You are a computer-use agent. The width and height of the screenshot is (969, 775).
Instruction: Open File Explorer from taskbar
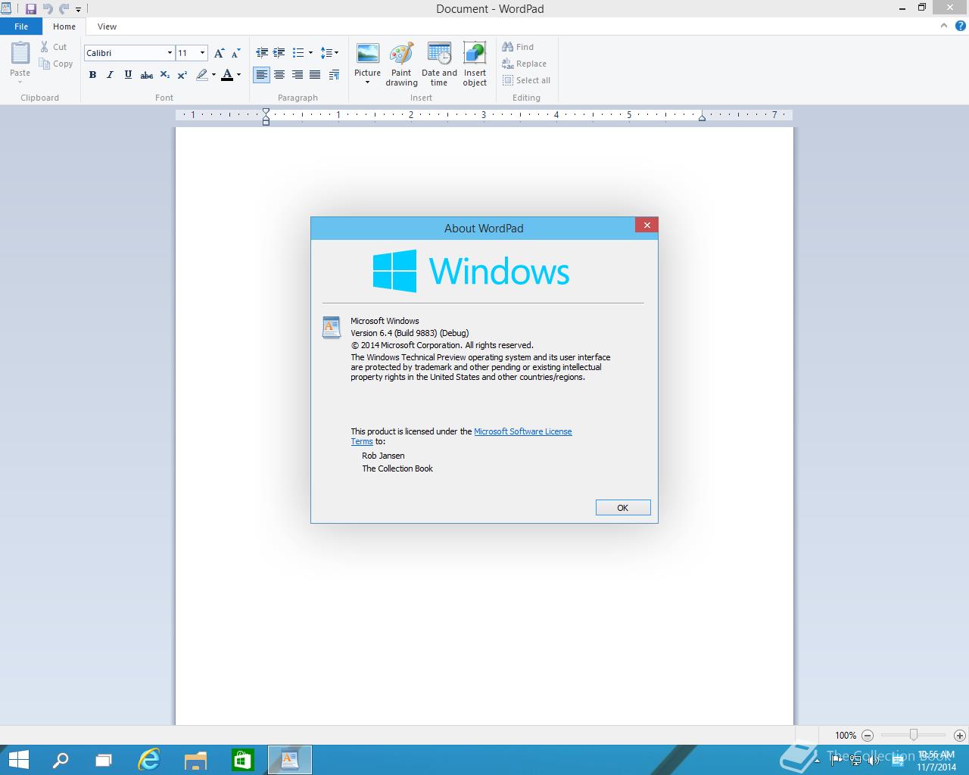click(x=195, y=760)
